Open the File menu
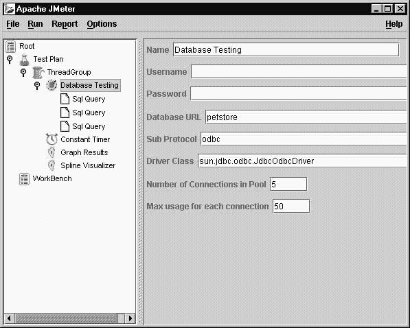Image resolution: width=410 pixels, height=328 pixels. [13, 24]
